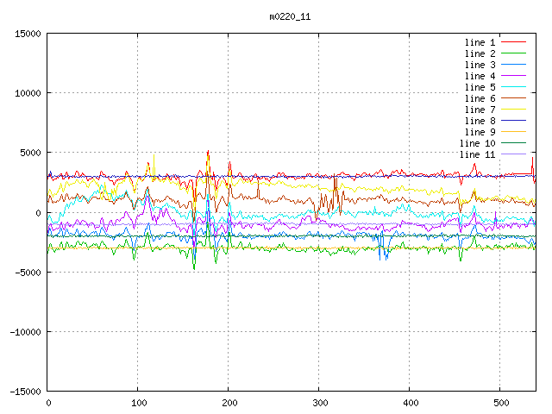Click the 500 x-axis tick label
Viewport: 552px width, 414px height.
coord(500,403)
